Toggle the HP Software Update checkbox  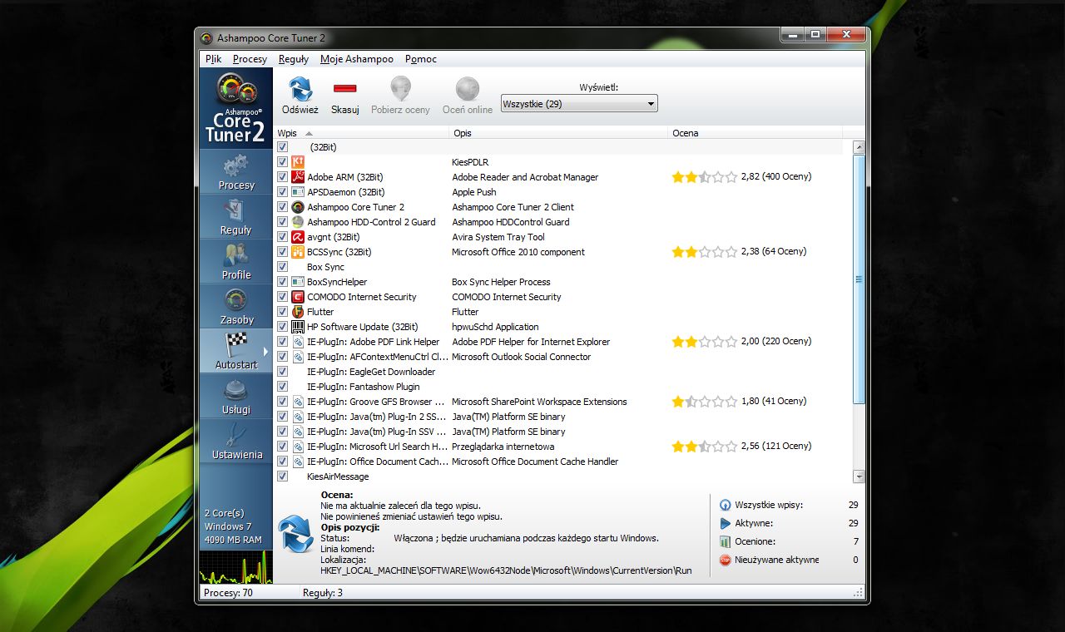tap(283, 327)
